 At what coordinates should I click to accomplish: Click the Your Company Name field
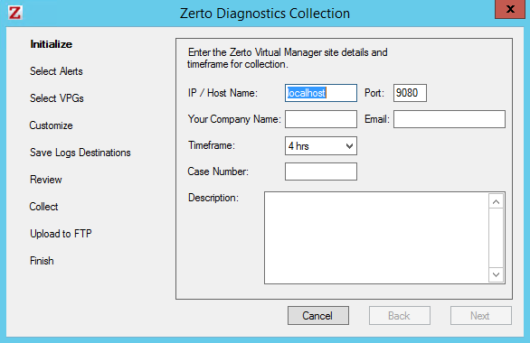[x=321, y=119]
